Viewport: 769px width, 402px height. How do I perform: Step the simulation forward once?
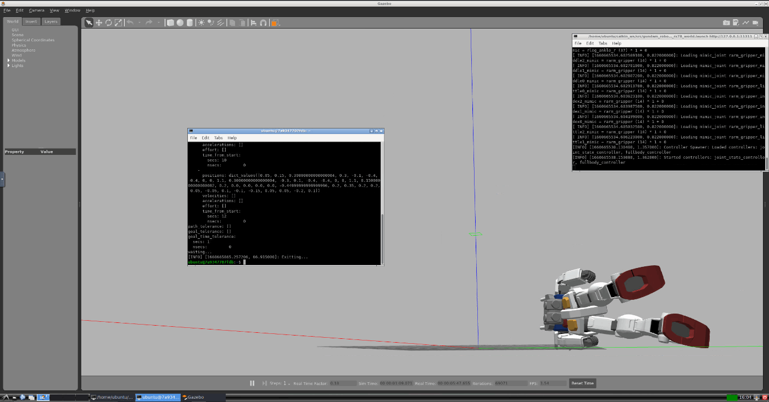tap(265, 383)
